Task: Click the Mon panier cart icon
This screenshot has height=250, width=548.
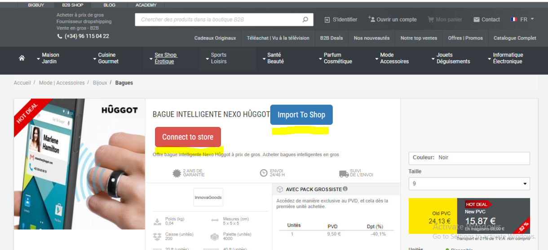Action: (x=431, y=20)
